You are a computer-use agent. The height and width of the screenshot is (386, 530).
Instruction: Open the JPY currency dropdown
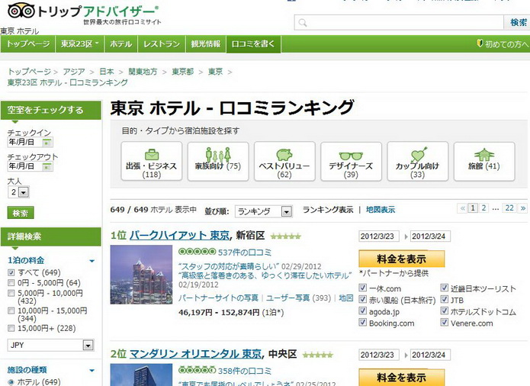pyautogui.click(x=50, y=345)
